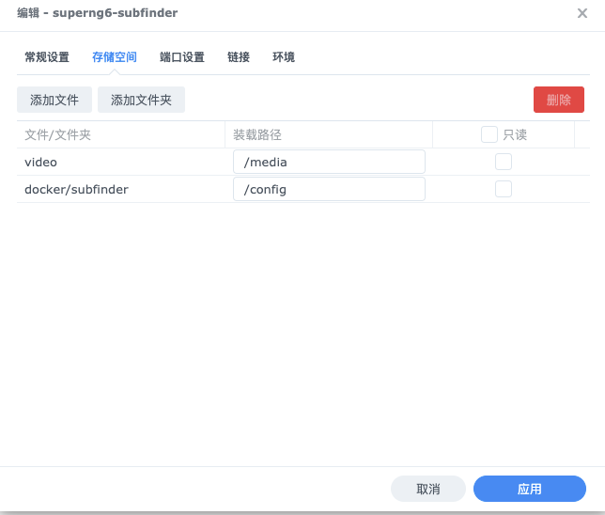605x515 pixels.
Task: Apply settings with 应用 button
Action: pyautogui.click(x=530, y=489)
